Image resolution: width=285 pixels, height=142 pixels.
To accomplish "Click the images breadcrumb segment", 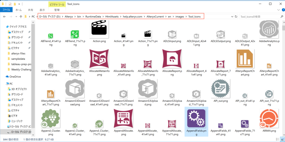I will click(180, 17).
